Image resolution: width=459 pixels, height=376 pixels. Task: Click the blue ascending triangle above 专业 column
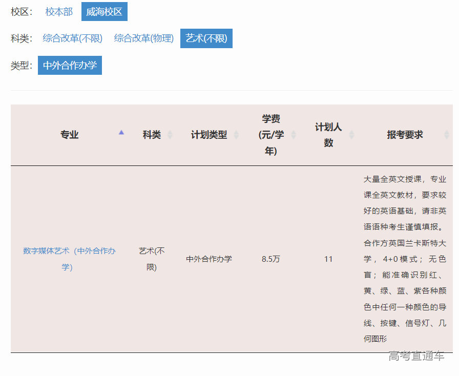(121, 132)
